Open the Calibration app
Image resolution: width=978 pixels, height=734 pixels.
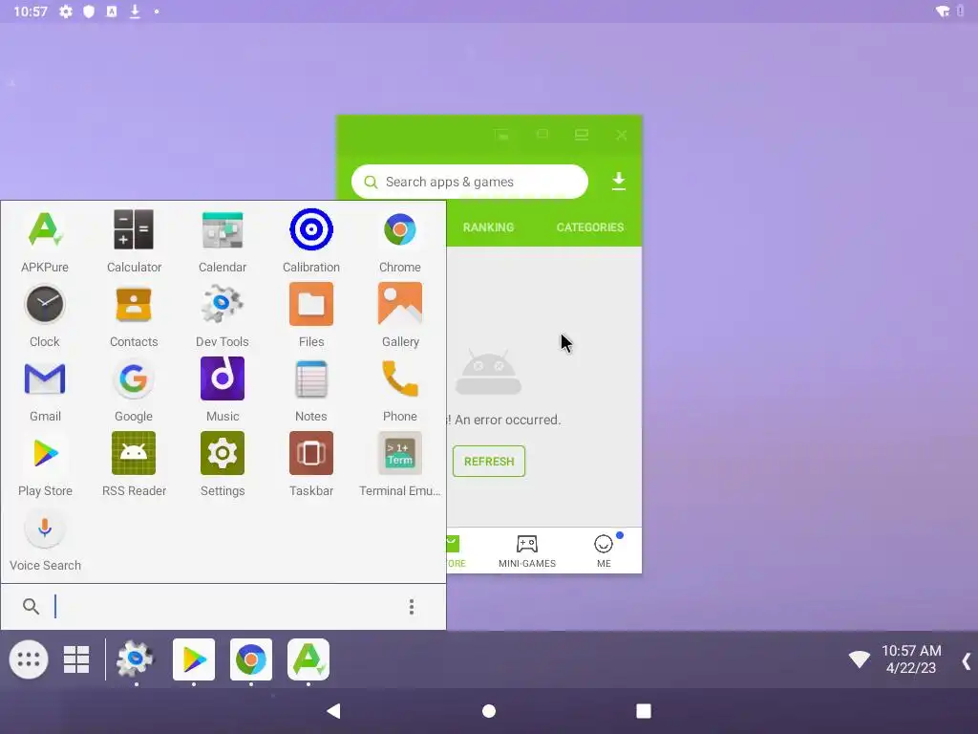311,241
